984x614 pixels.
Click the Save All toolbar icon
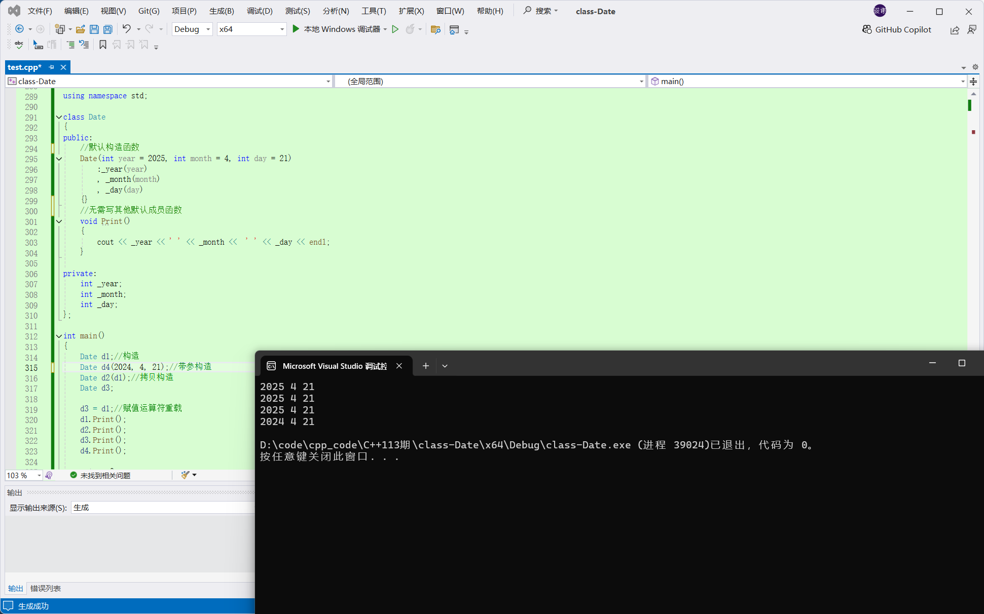pyautogui.click(x=108, y=29)
